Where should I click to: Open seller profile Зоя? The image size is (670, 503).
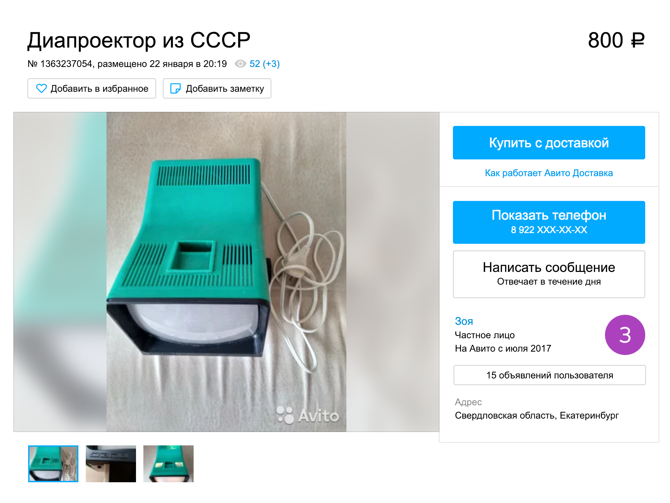coord(464,321)
